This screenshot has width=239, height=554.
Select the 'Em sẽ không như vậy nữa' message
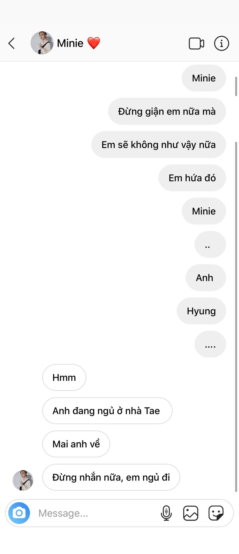(158, 145)
